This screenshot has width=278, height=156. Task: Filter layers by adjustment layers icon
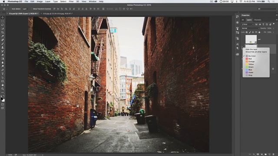(260, 24)
